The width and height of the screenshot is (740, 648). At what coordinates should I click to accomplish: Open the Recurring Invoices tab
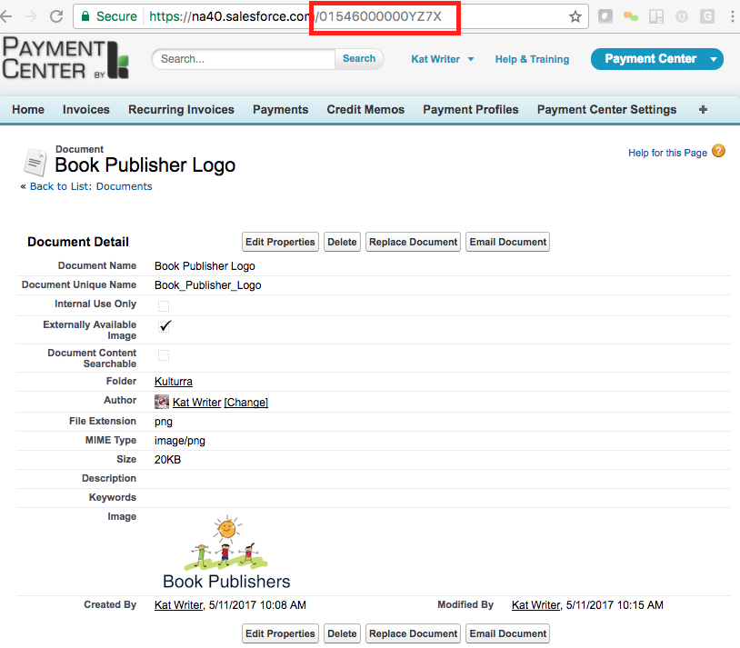click(x=181, y=109)
